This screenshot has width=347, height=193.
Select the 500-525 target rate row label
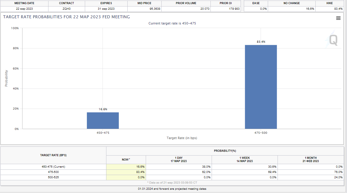[x=53, y=177]
